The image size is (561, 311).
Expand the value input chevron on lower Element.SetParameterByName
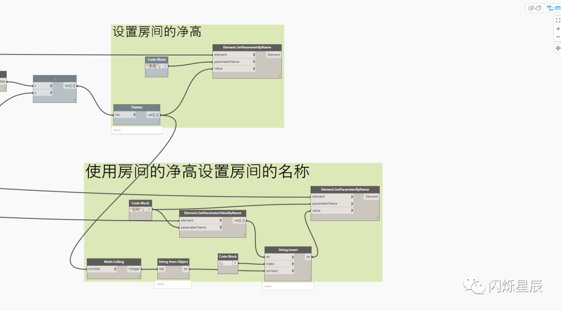353,211
